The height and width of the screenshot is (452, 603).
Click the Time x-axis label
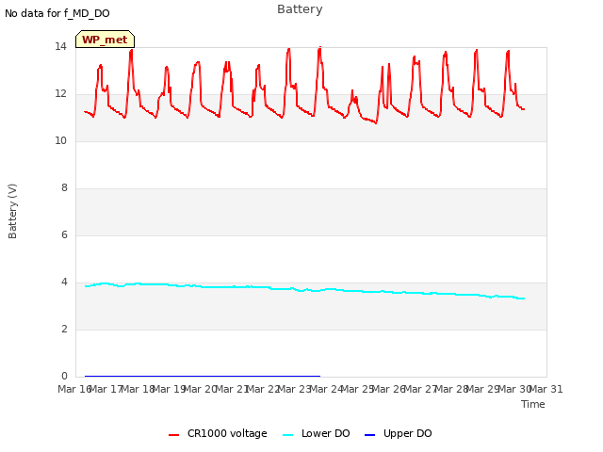point(533,404)
